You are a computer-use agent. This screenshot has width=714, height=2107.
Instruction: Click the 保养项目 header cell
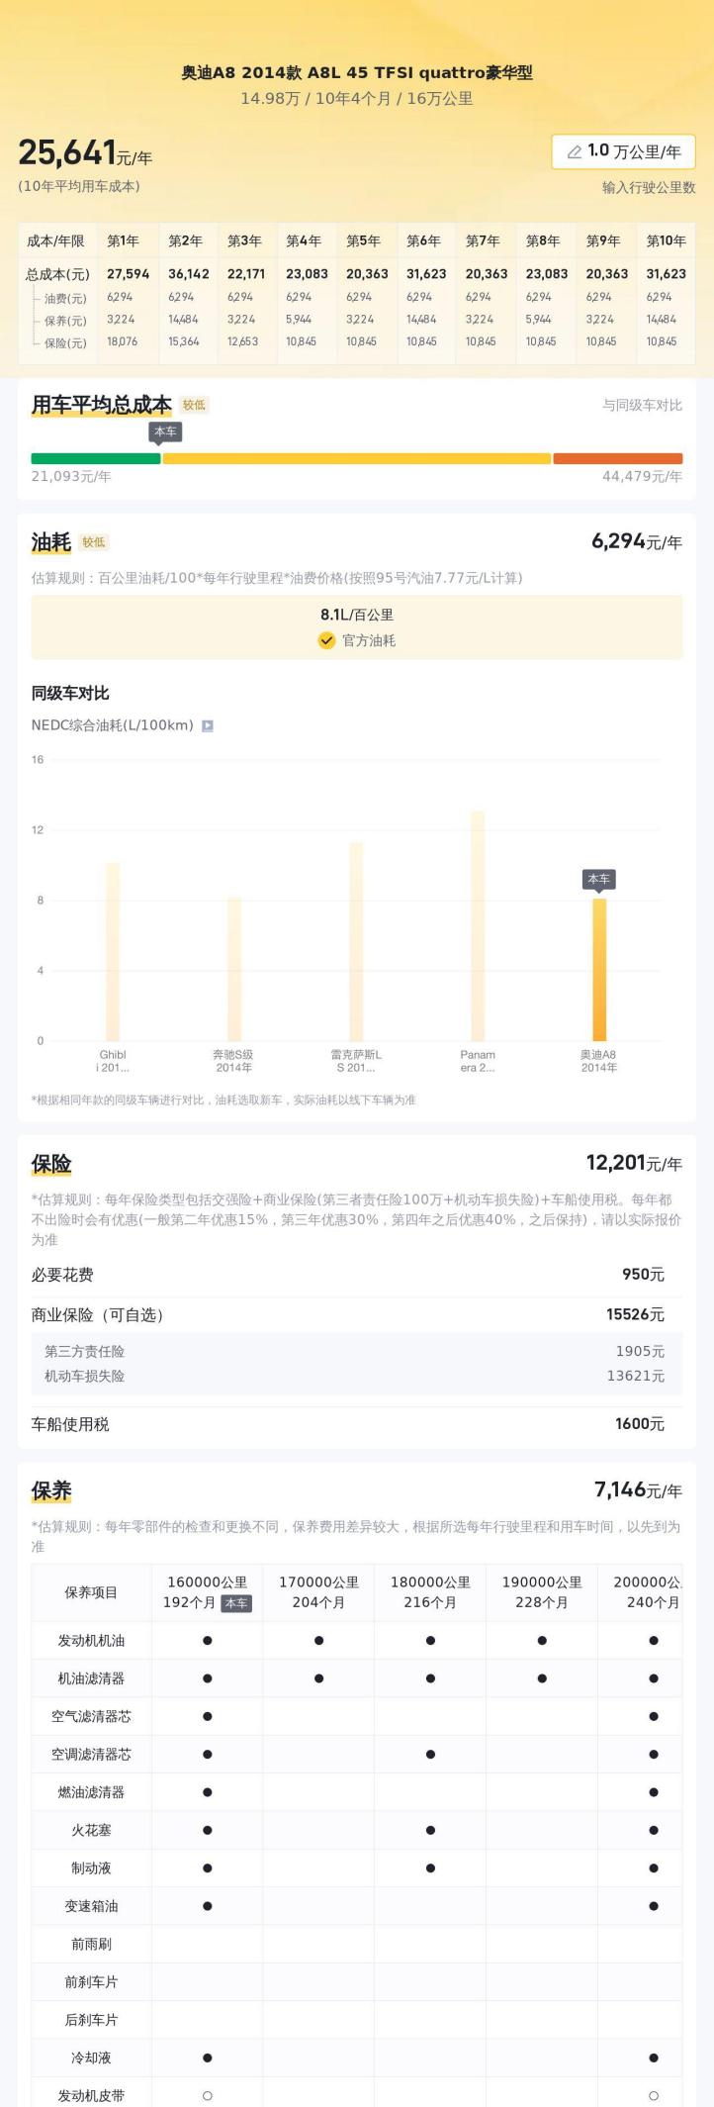pyautogui.click(x=91, y=1592)
